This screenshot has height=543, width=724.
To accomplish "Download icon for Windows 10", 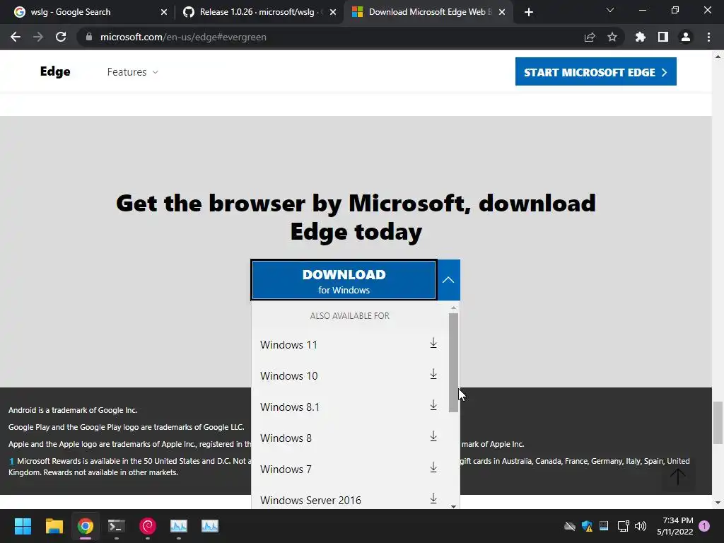I will click(433, 374).
